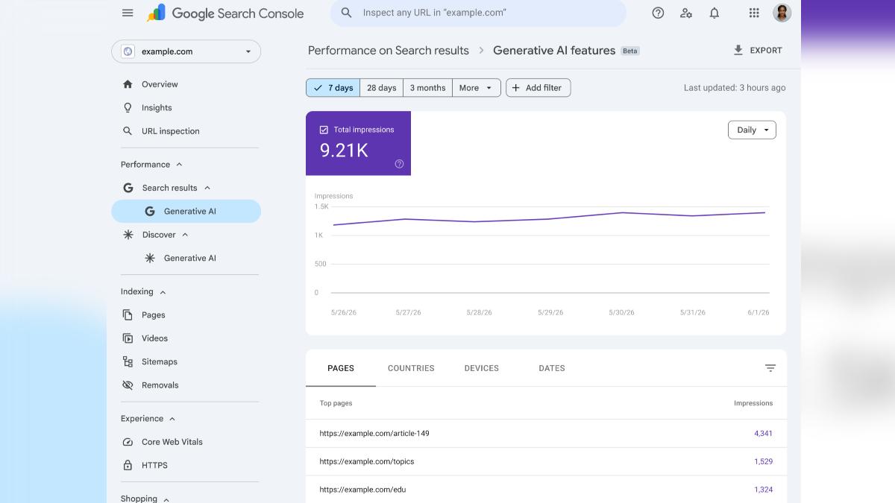Click the 4,341 impressions value
The width and height of the screenshot is (895, 503).
(763, 433)
